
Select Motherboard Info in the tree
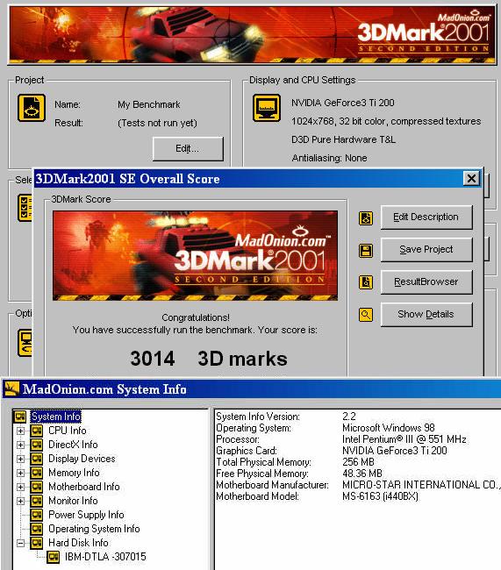point(84,487)
